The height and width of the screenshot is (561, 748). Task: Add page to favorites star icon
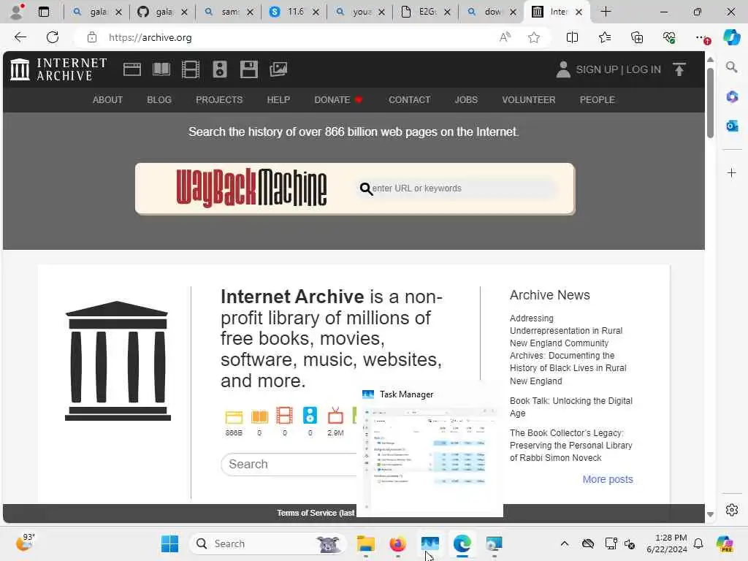(x=534, y=38)
